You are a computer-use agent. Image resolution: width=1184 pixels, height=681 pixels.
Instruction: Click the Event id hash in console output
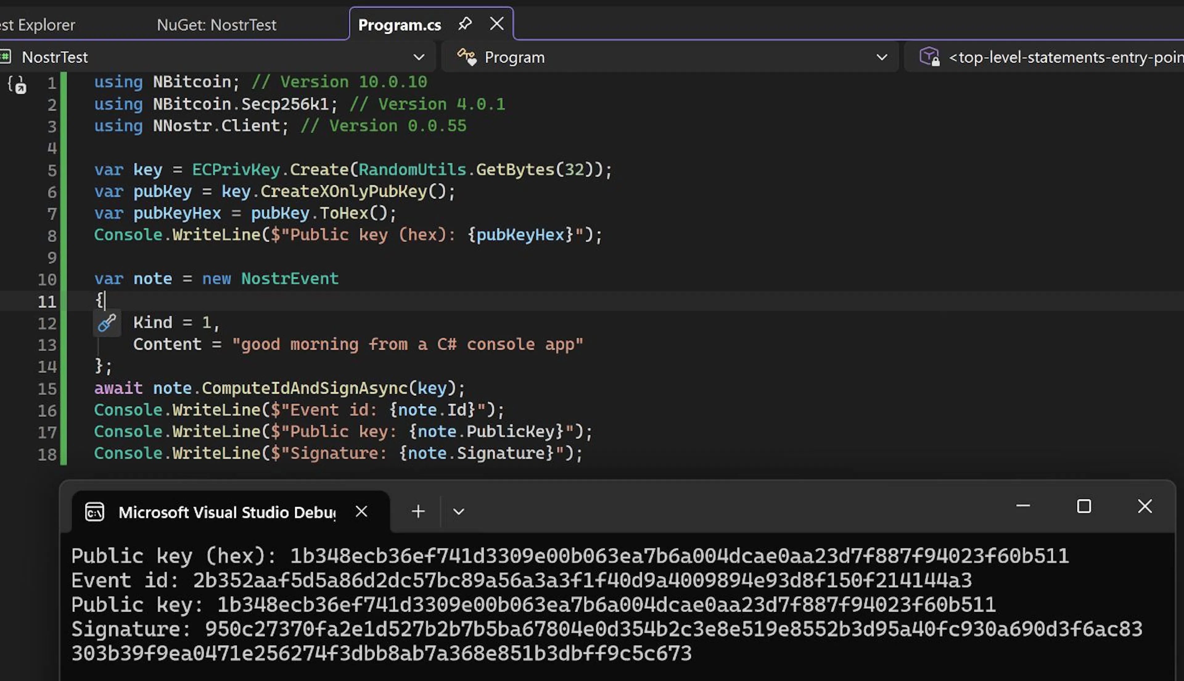582,581
